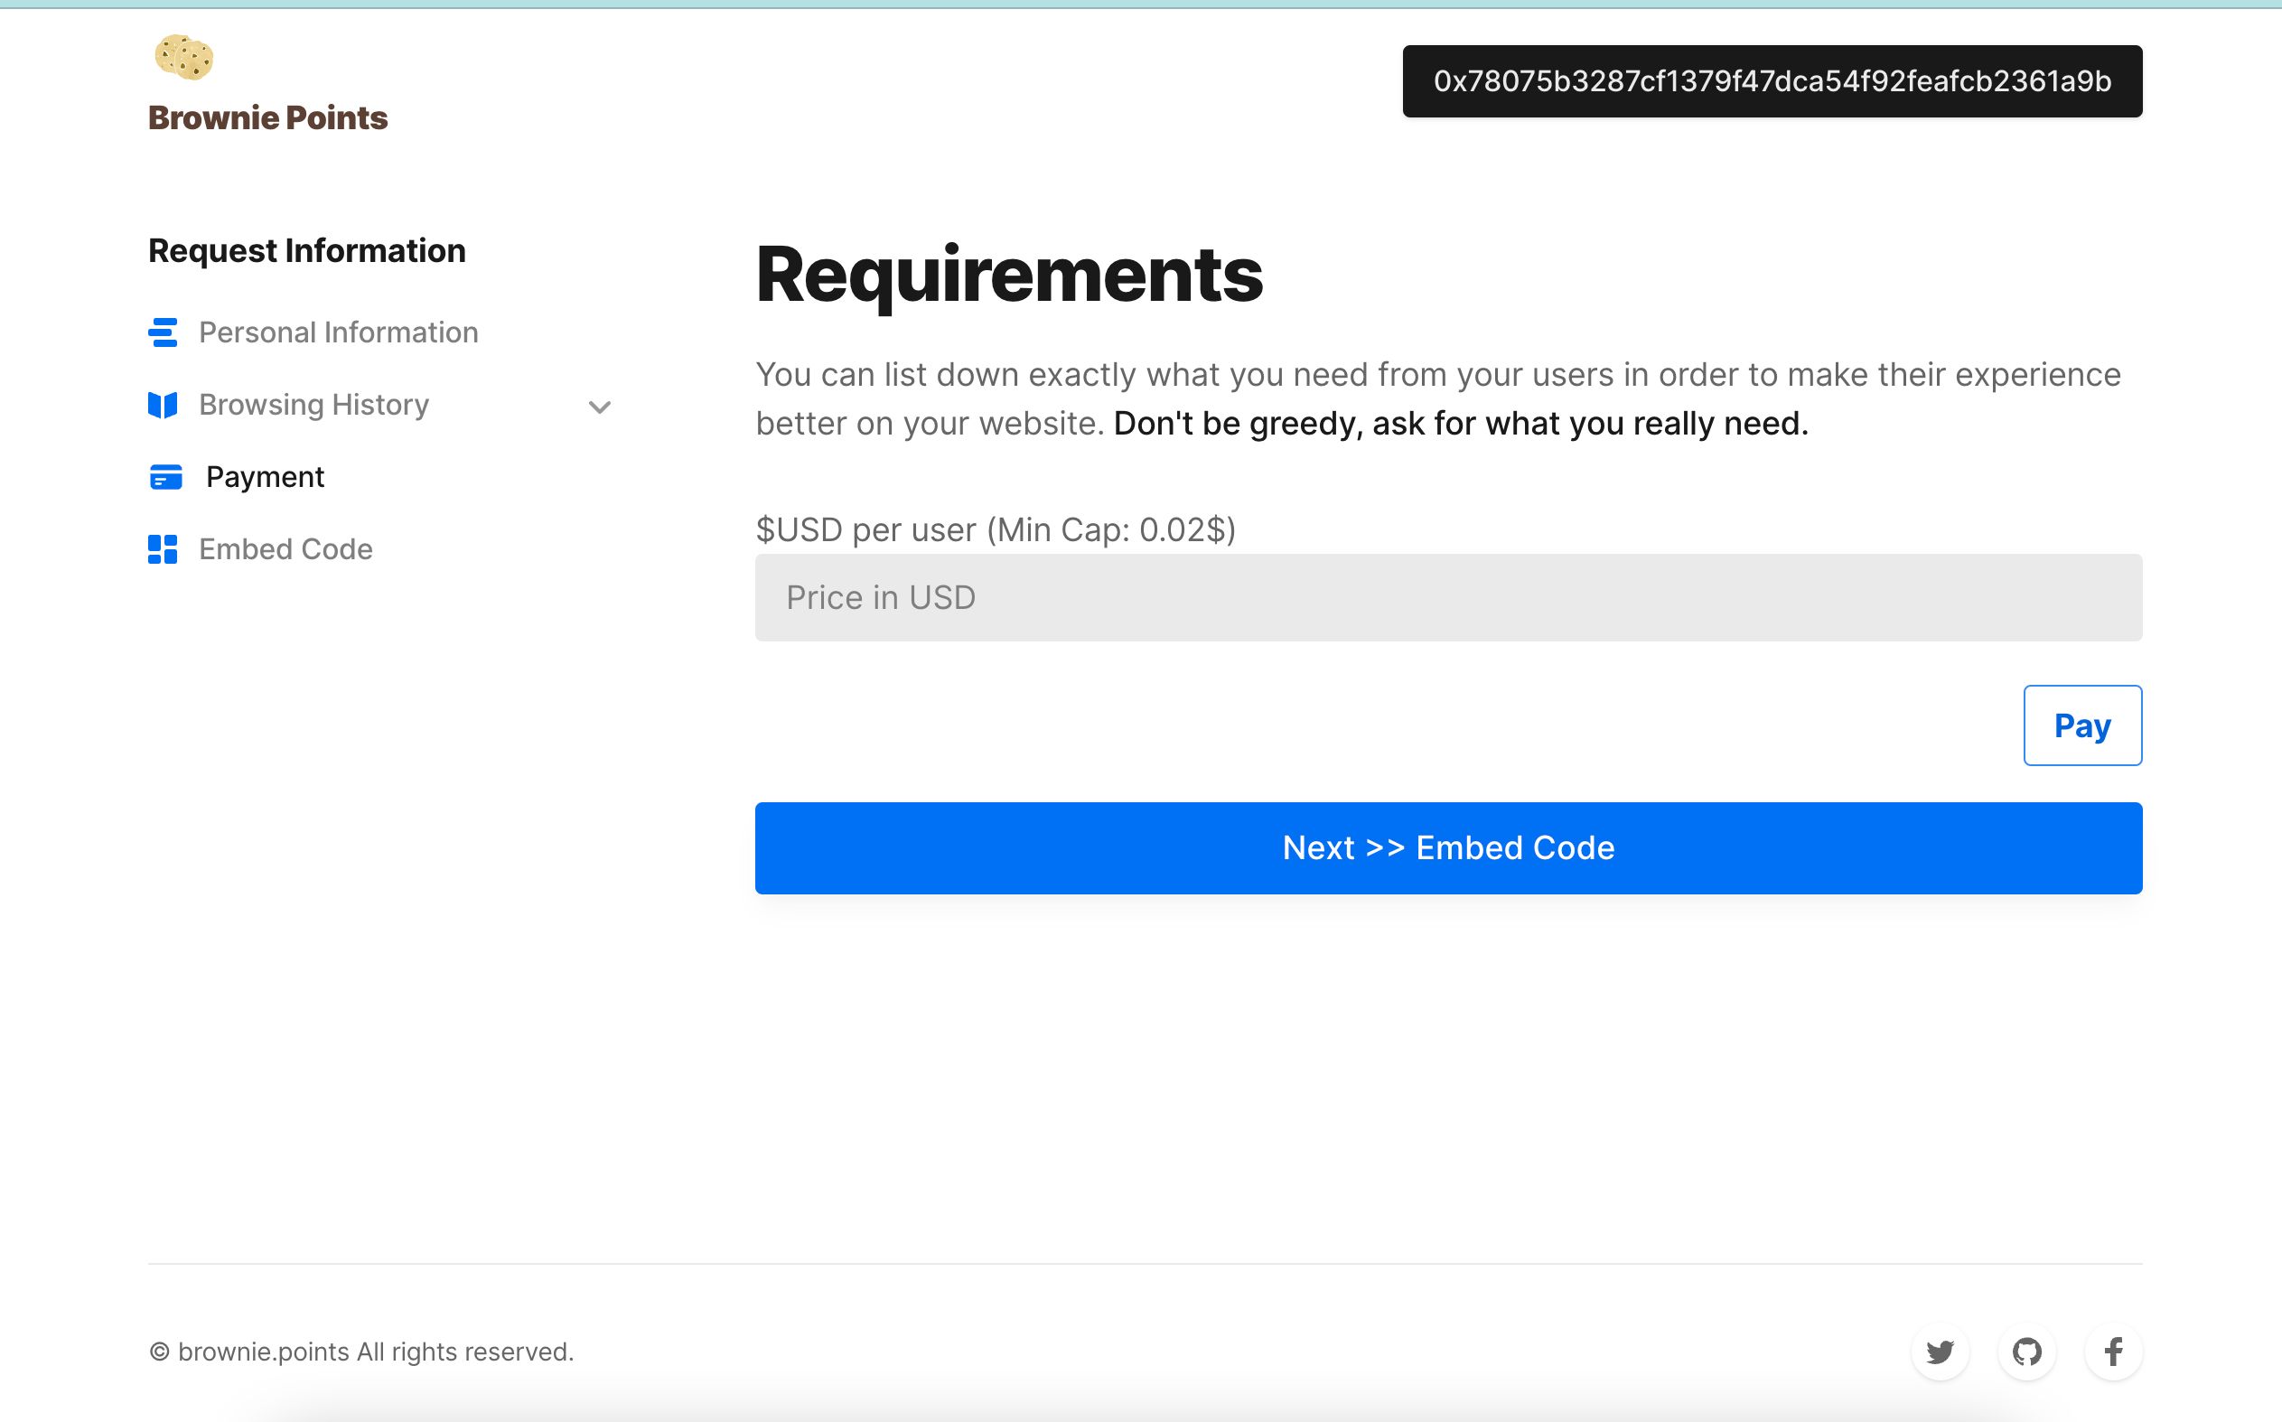Select the Personal Information menu item
The width and height of the screenshot is (2282, 1422).
coord(338,331)
